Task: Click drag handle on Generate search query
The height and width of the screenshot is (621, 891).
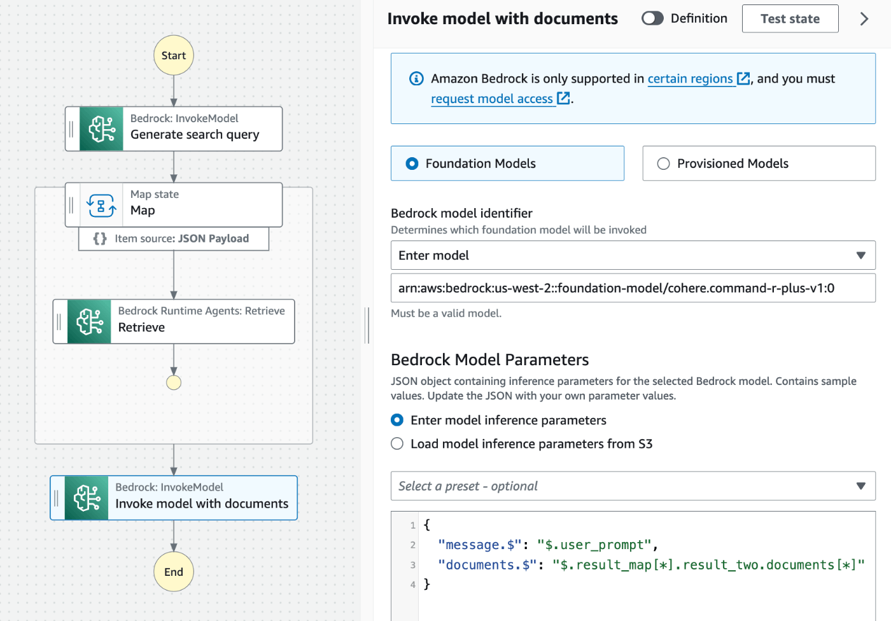Action: click(71, 129)
